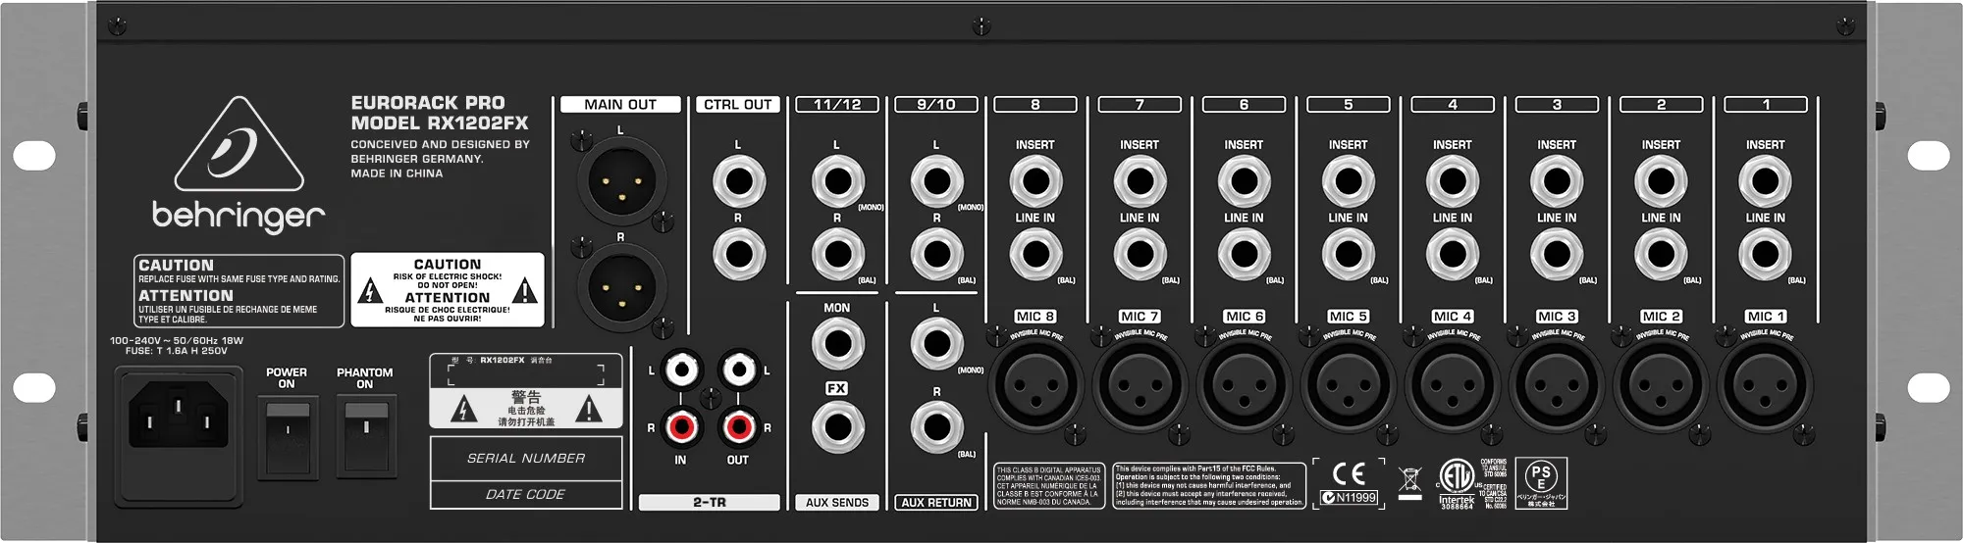Select the MIC 4 XLR input
The width and height of the screenshot is (1963, 543).
1452,384
